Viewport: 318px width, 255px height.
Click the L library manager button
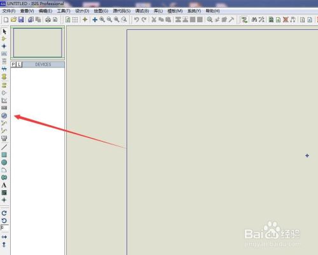click(19, 64)
